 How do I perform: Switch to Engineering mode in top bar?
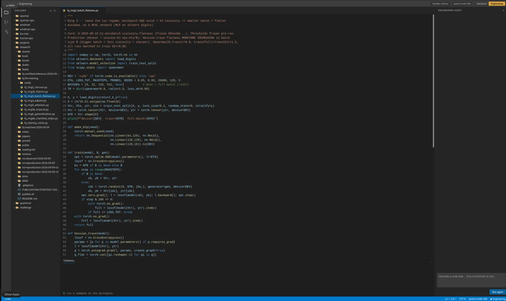pyautogui.click(x=497, y=4)
